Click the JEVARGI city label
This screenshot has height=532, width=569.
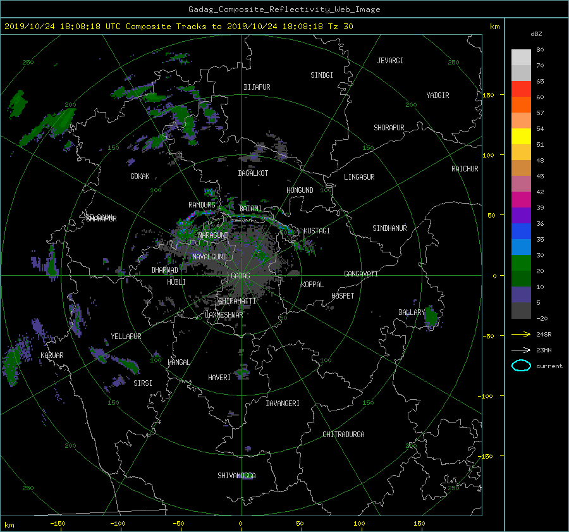tap(390, 61)
